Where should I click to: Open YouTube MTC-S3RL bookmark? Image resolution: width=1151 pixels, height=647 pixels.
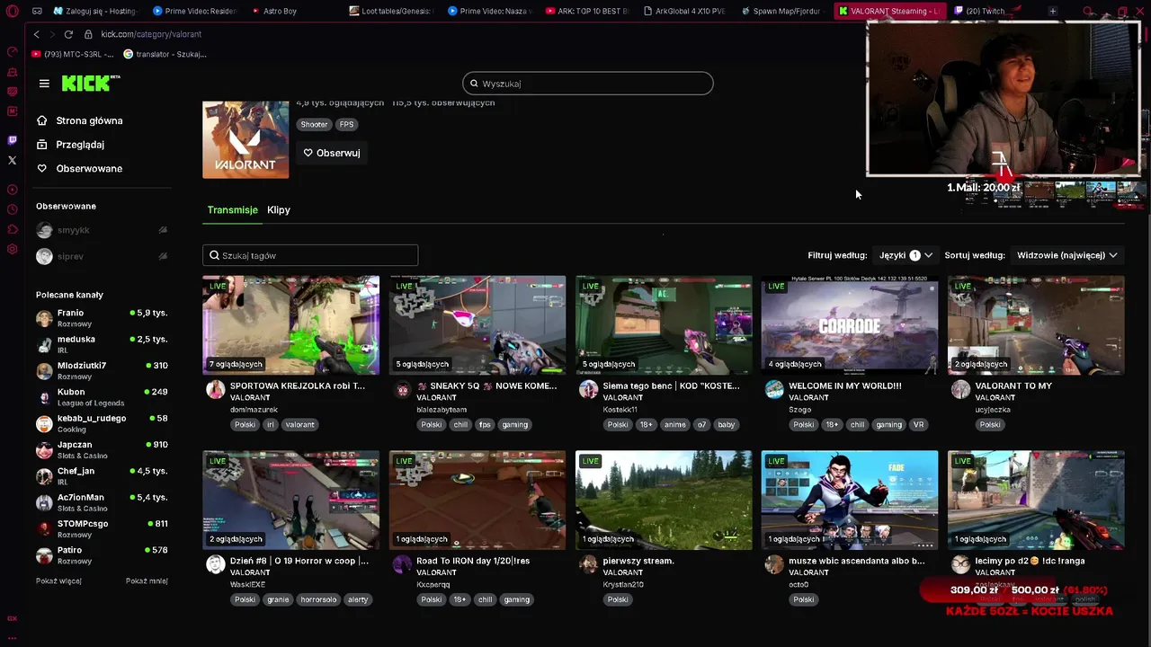pyautogui.click(x=72, y=54)
